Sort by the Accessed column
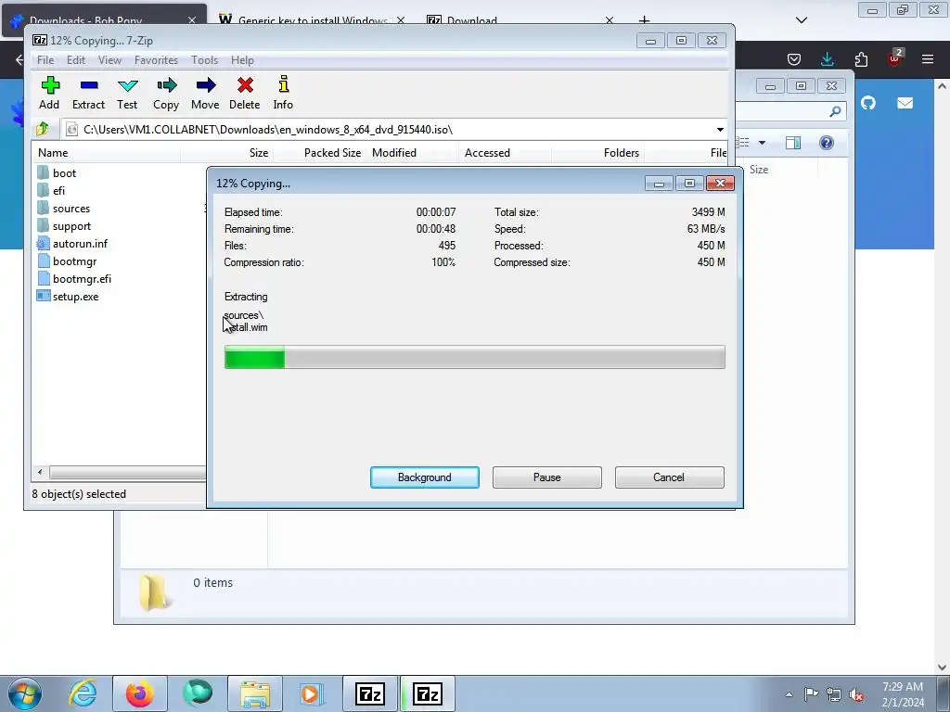This screenshot has width=950, height=712. click(x=506, y=153)
